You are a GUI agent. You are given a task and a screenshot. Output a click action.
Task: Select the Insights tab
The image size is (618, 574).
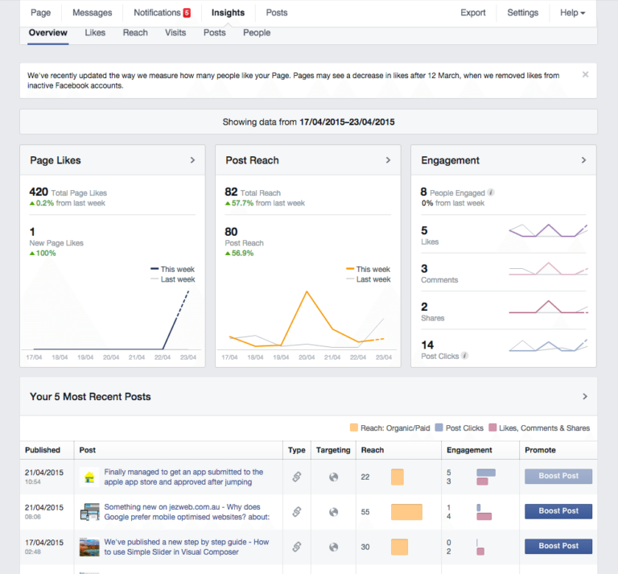[228, 13]
